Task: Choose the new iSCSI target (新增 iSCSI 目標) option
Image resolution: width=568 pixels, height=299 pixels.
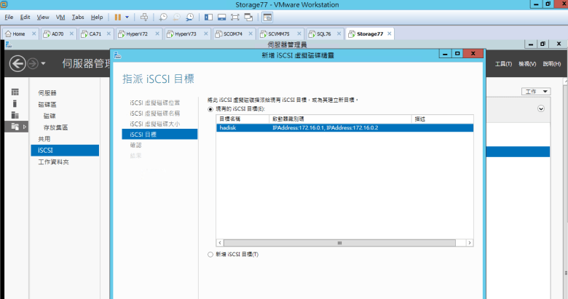Action: click(x=211, y=255)
